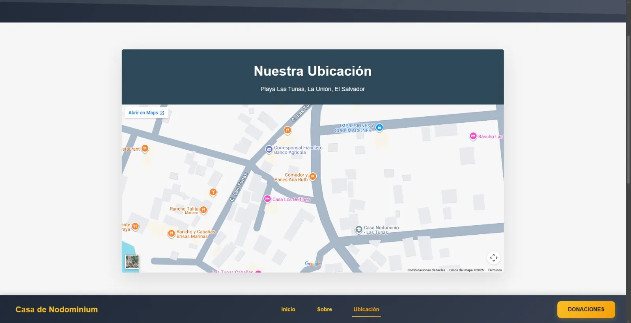Open Combinaciones de teclas shortcuts

coord(426,270)
